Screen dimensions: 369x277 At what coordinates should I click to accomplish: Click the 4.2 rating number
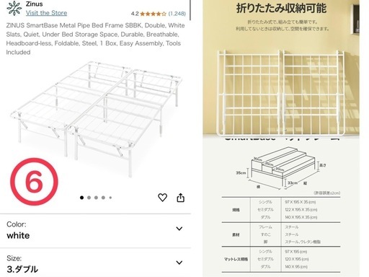(x=135, y=14)
